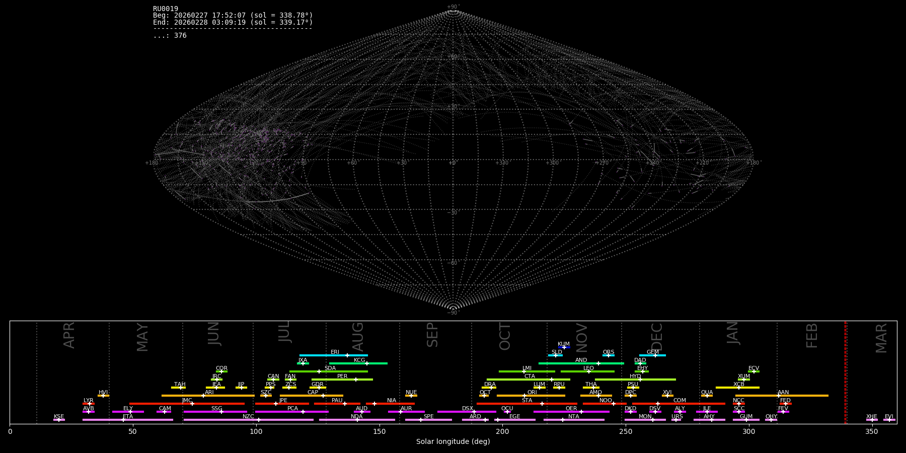Click the JAN month label
The width and height of the screenshot is (906, 453).
(x=732, y=333)
